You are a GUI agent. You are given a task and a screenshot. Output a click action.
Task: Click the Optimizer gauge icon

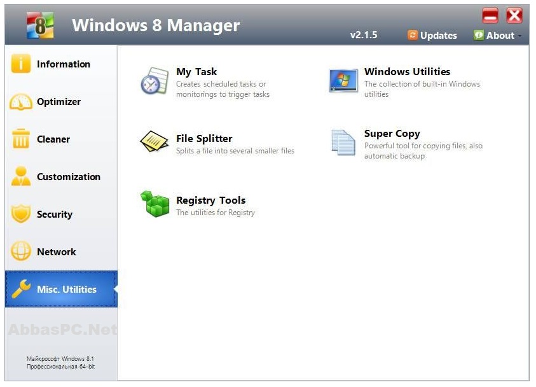pyautogui.click(x=21, y=102)
